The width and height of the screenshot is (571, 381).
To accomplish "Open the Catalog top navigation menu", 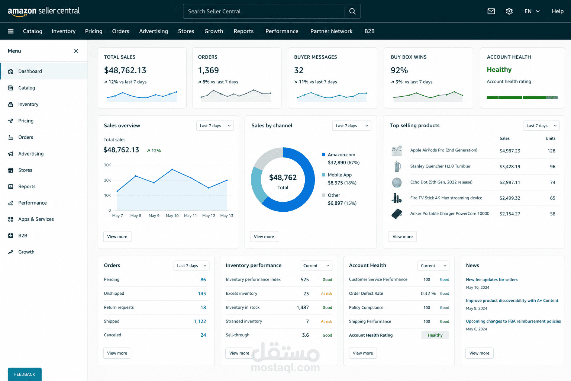I will 33,31.
